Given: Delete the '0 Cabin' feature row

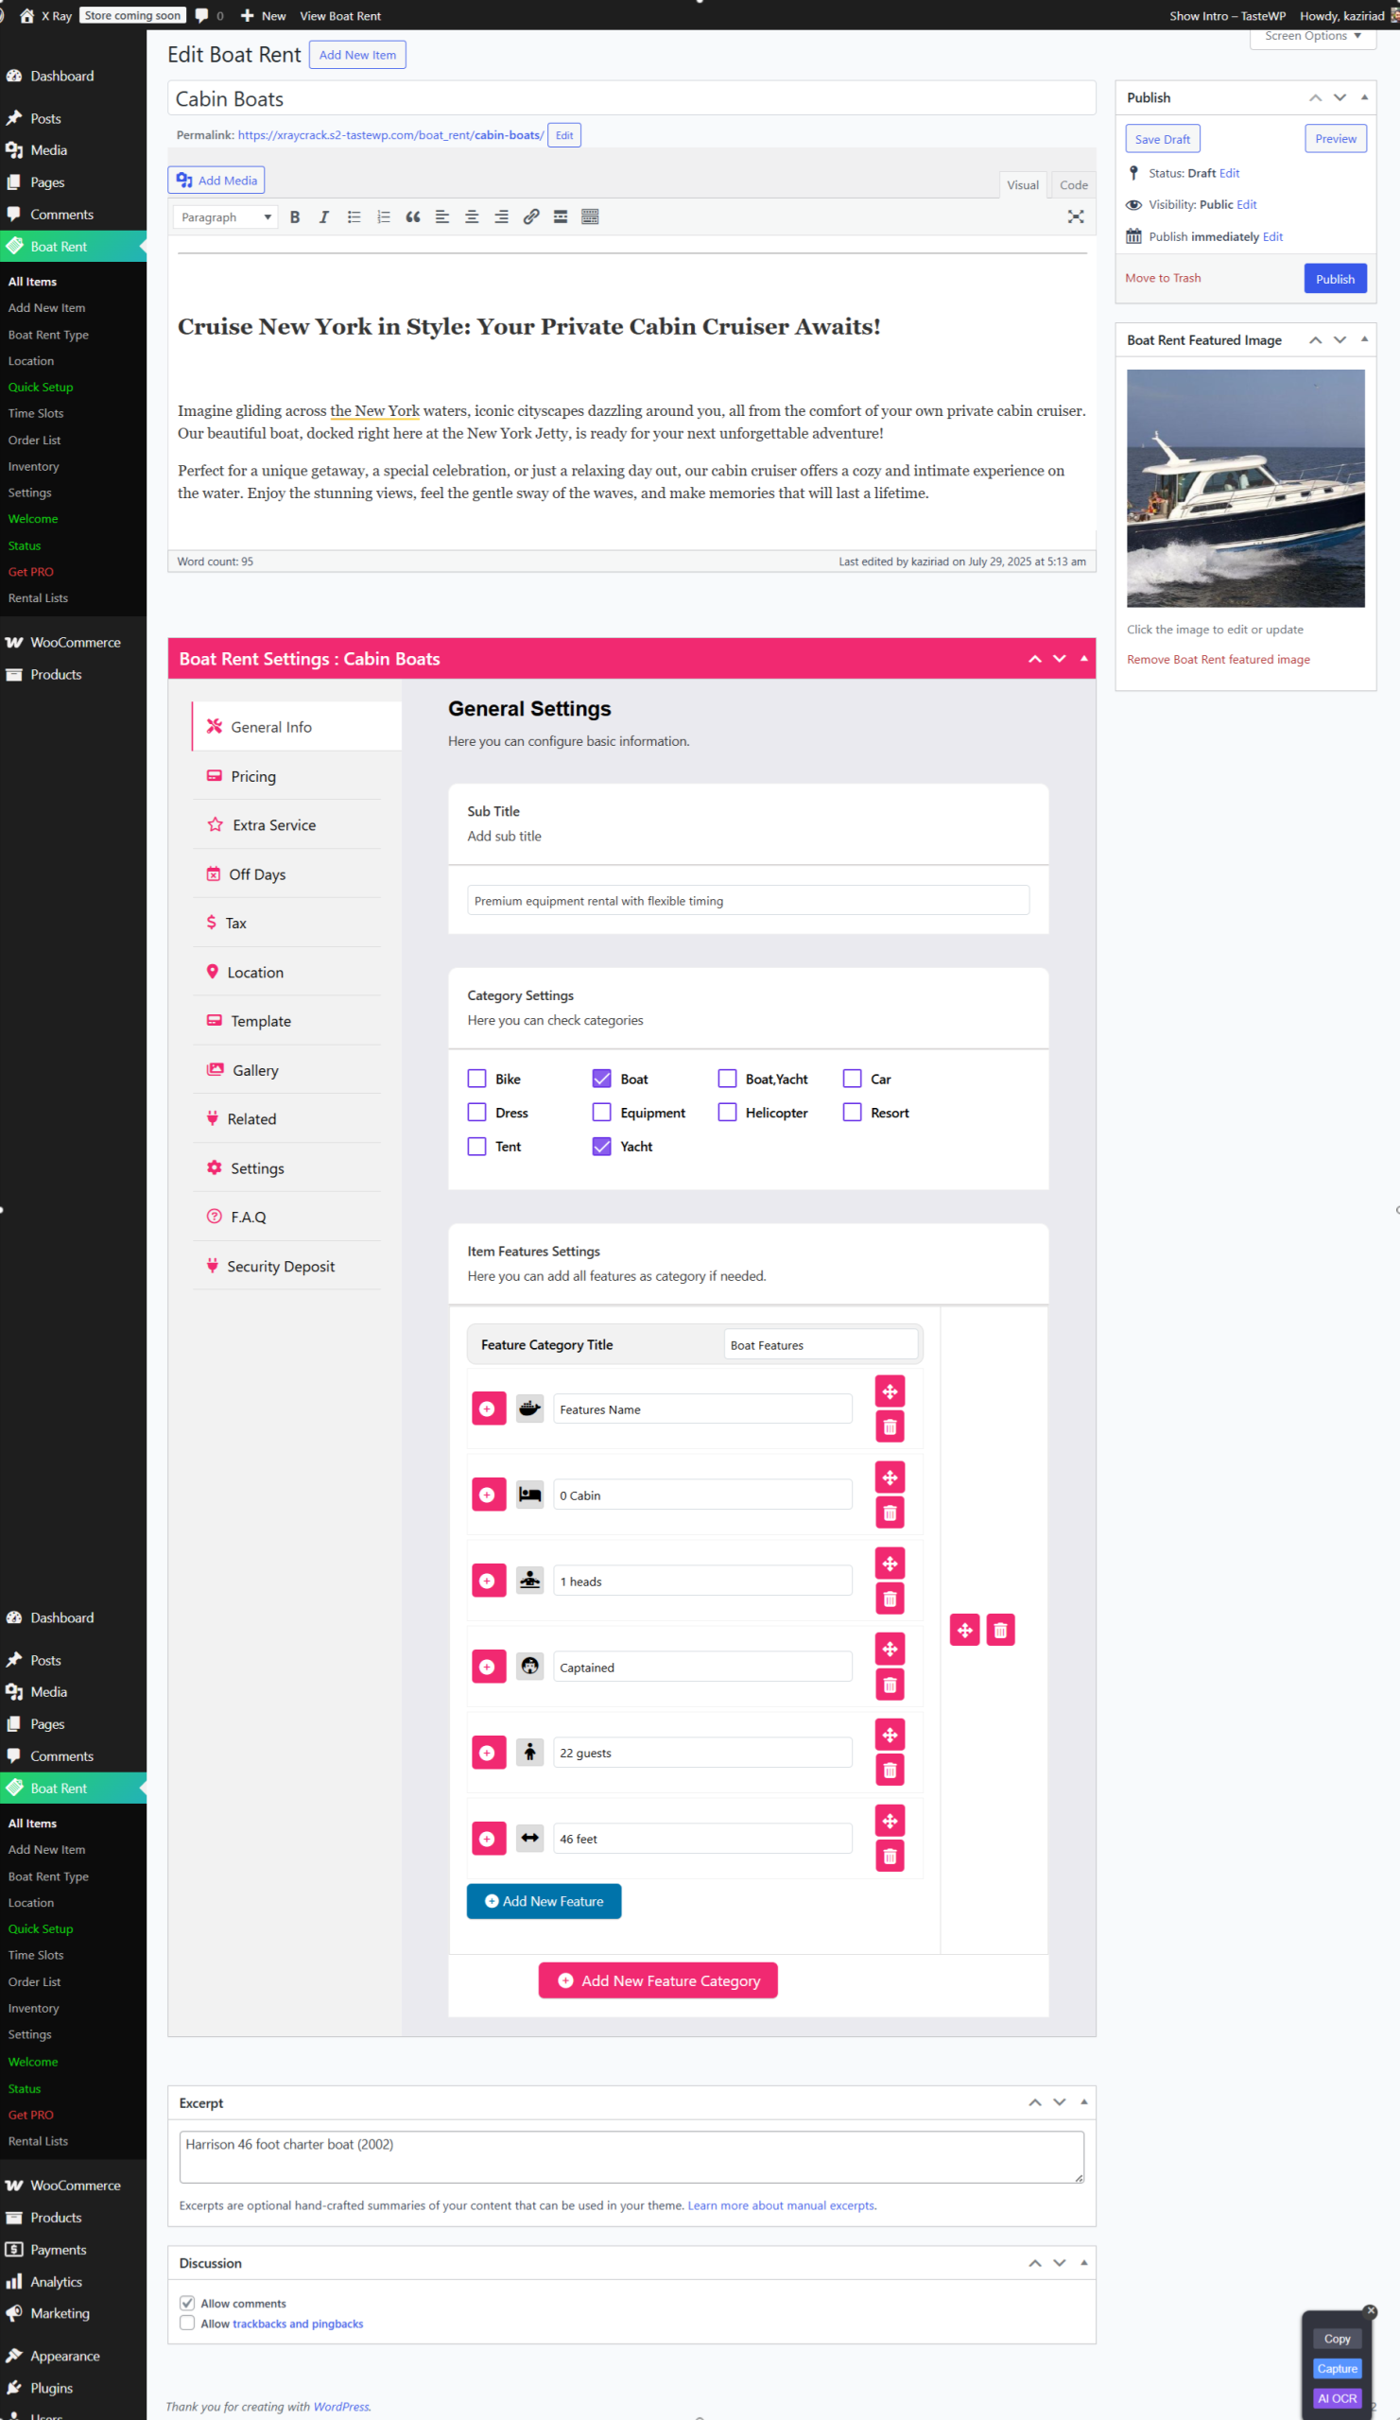Looking at the screenshot, I should 890,1512.
